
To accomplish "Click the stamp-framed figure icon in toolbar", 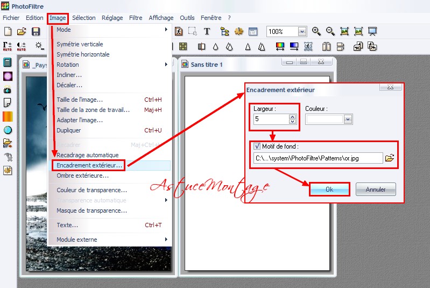I will coord(308,46).
